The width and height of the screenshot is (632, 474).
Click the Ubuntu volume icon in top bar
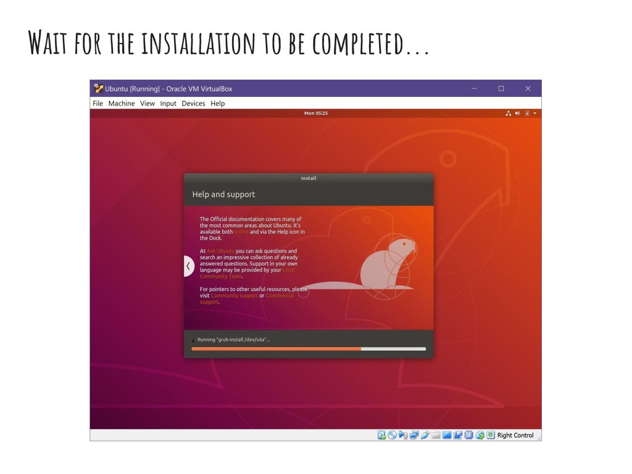pos(518,114)
